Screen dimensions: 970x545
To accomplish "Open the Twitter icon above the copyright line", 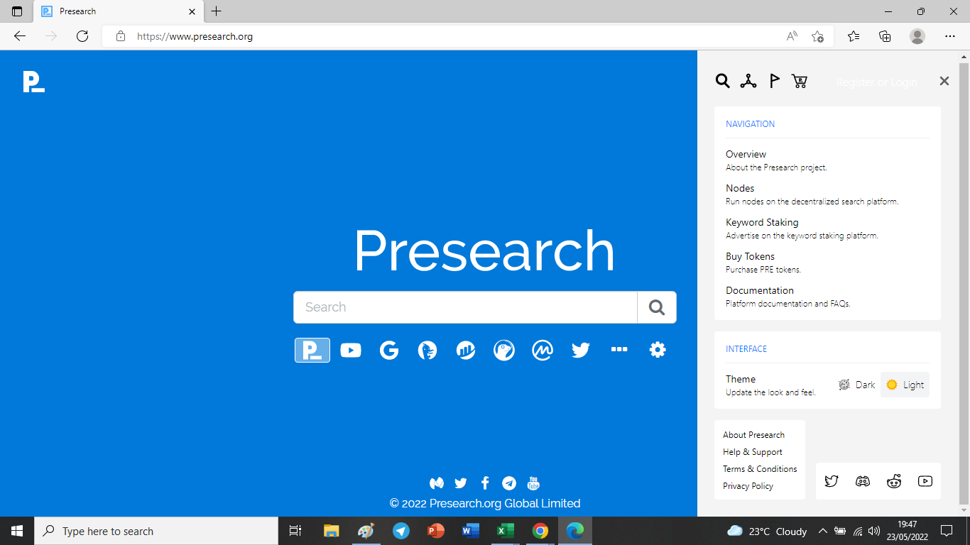I will 461,483.
